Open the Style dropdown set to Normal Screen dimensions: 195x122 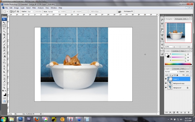point(54,12)
